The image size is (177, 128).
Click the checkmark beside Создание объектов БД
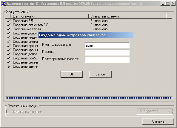tap(9, 25)
